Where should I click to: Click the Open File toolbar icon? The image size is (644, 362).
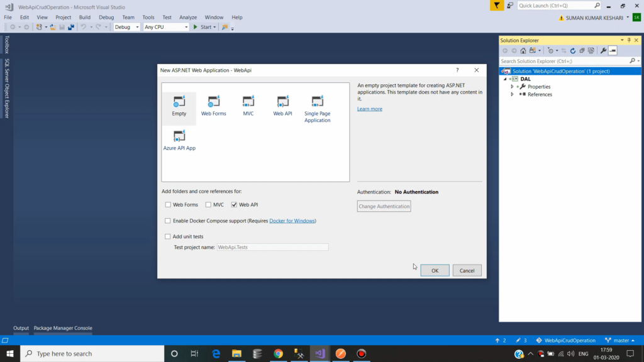point(53,27)
